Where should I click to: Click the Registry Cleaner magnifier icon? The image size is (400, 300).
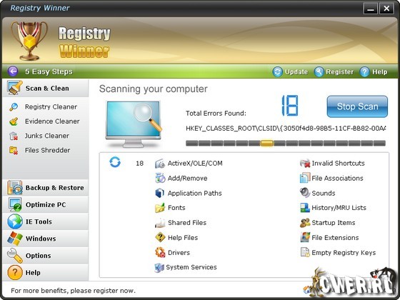pyautogui.click(x=14, y=107)
